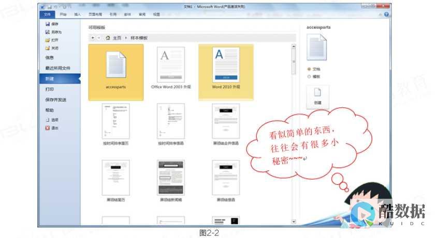This screenshot has height=238, width=437.
Task: Click template list scrollbar up arrow
Action: coord(294,46)
